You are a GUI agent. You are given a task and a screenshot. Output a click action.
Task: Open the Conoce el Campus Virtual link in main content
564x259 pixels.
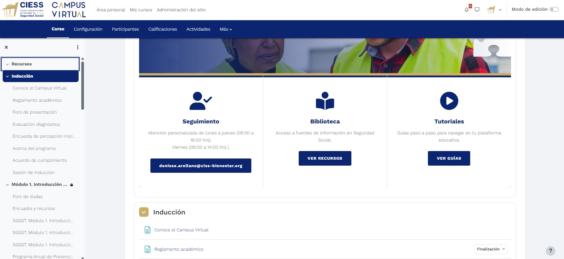tap(181, 230)
